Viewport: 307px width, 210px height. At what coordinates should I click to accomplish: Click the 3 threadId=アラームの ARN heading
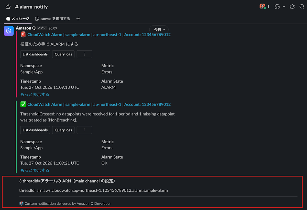(68, 181)
